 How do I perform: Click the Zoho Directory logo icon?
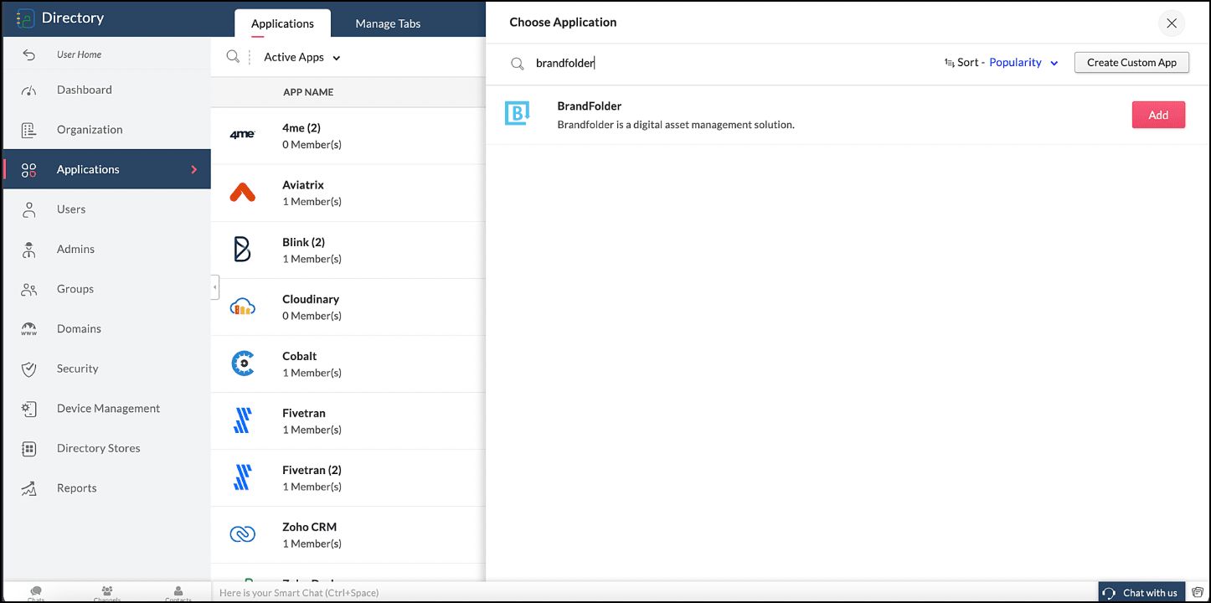pos(26,18)
